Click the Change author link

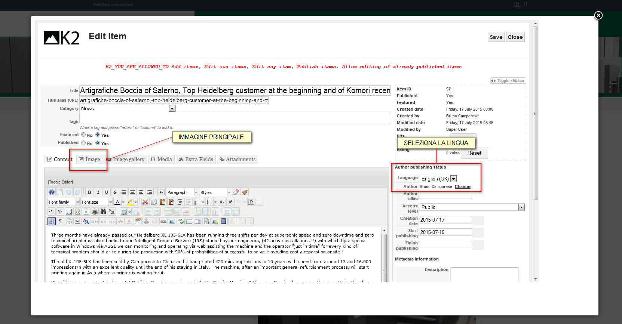(x=462, y=186)
